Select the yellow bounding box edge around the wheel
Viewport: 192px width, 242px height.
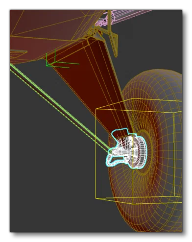[x=139, y=151]
